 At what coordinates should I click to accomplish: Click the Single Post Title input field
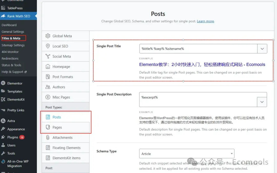(198, 49)
